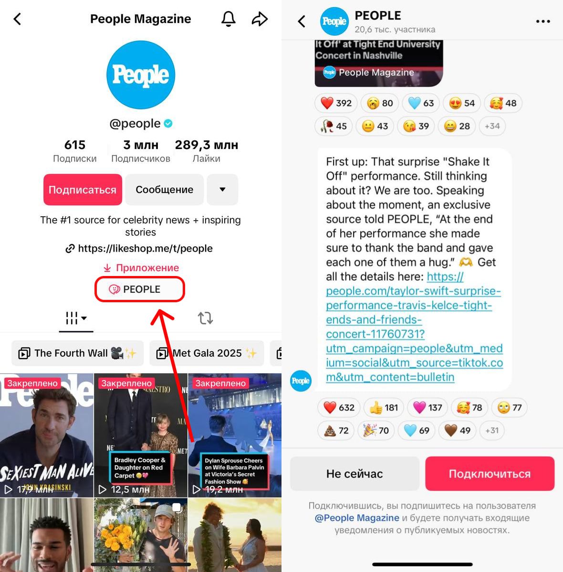The image size is (563, 572).
Task: Go back from People Magazine profile
Action: point(17,19)
